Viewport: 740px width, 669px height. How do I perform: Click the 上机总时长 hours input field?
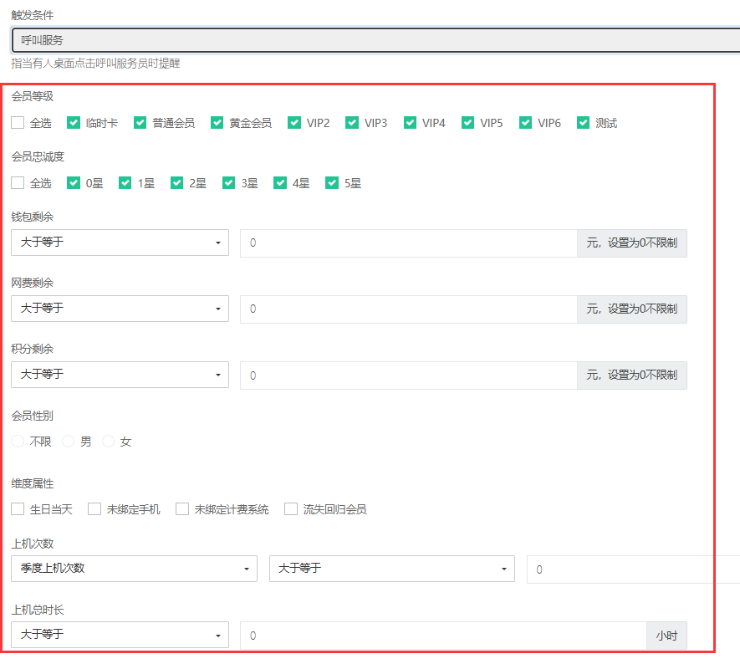444,636
